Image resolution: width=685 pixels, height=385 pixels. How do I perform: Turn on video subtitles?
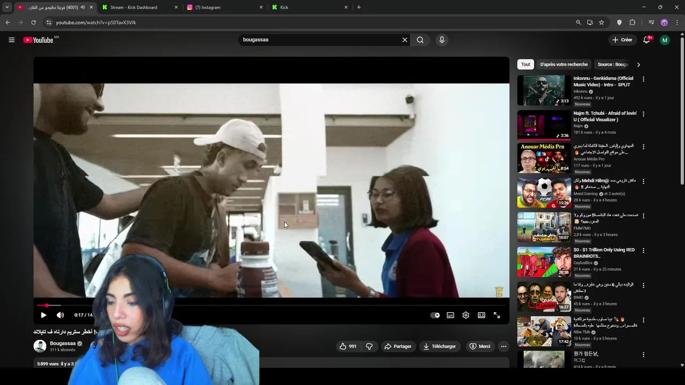(451, 315)
